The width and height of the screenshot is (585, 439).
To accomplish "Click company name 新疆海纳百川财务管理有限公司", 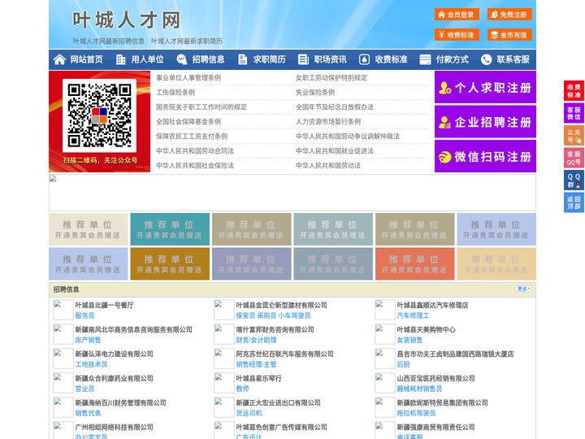I will tap(120, 402).
